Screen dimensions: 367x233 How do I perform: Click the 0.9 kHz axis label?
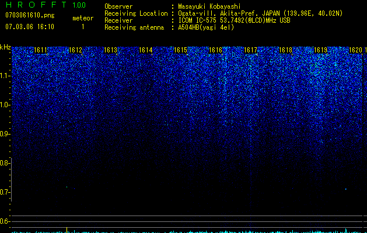[5, 134]
